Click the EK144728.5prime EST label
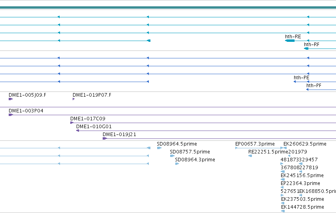 click(302, 207)
